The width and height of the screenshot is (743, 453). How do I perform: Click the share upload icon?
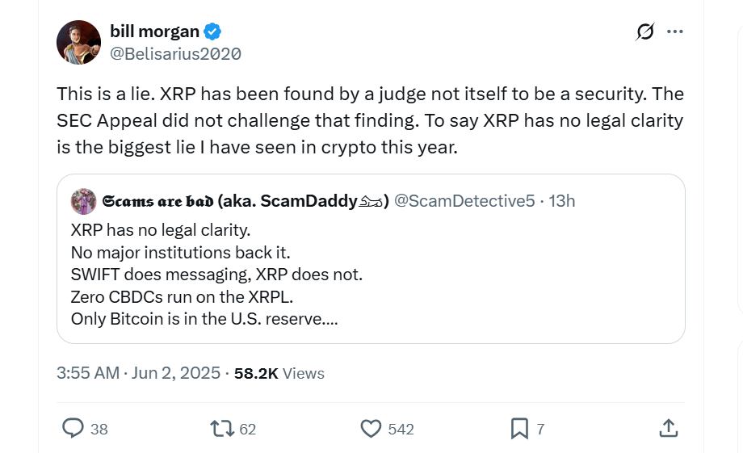coord(668,429)
